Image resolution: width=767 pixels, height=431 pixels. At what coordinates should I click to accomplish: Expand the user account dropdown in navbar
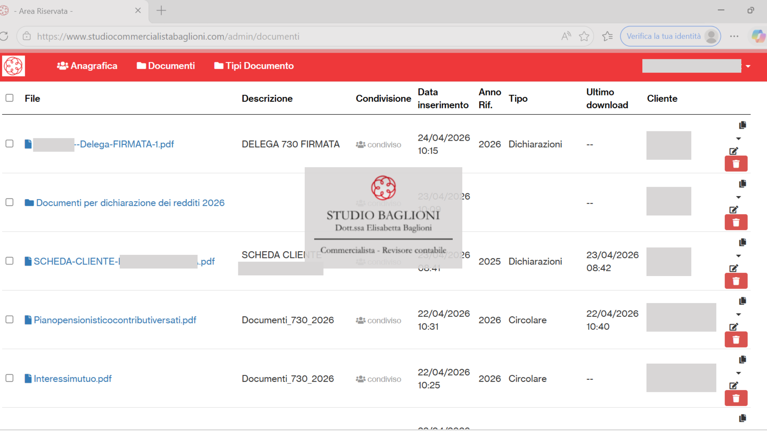point(748,66)
